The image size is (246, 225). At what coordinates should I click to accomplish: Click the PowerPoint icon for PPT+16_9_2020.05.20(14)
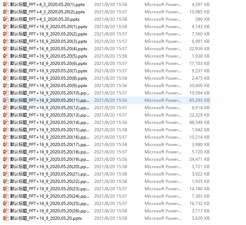[5, 123]
